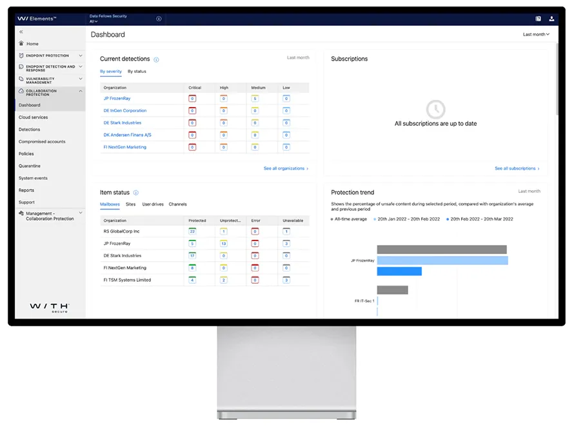This screenshot has width=574, height=430.
Task: Open Vulnerability Management via its sidebar icon
Action: pos(21,79)
